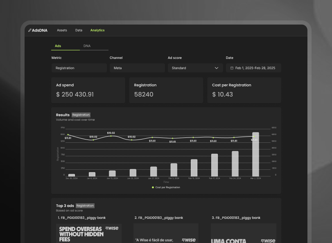Click the $11.61 data point above Dec 30
This screenshot has width=332, height=243.
click(68, 135)
